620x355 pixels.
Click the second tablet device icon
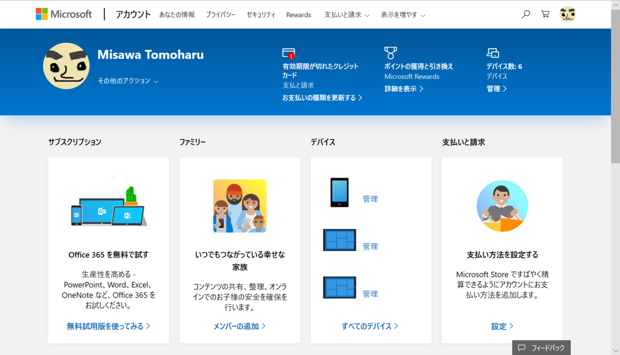[x=339, y=288]
